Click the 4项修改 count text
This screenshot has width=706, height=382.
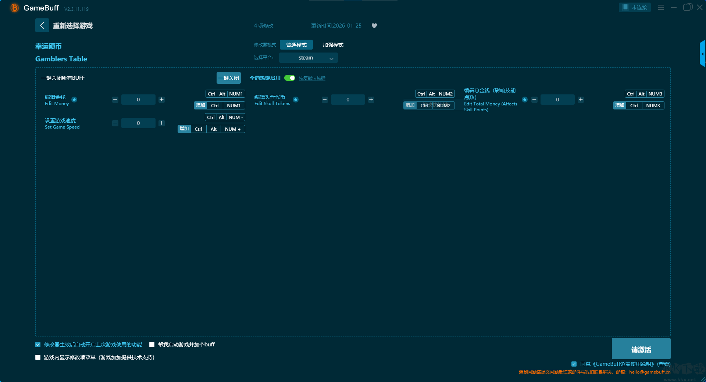(x=264, y=26)
